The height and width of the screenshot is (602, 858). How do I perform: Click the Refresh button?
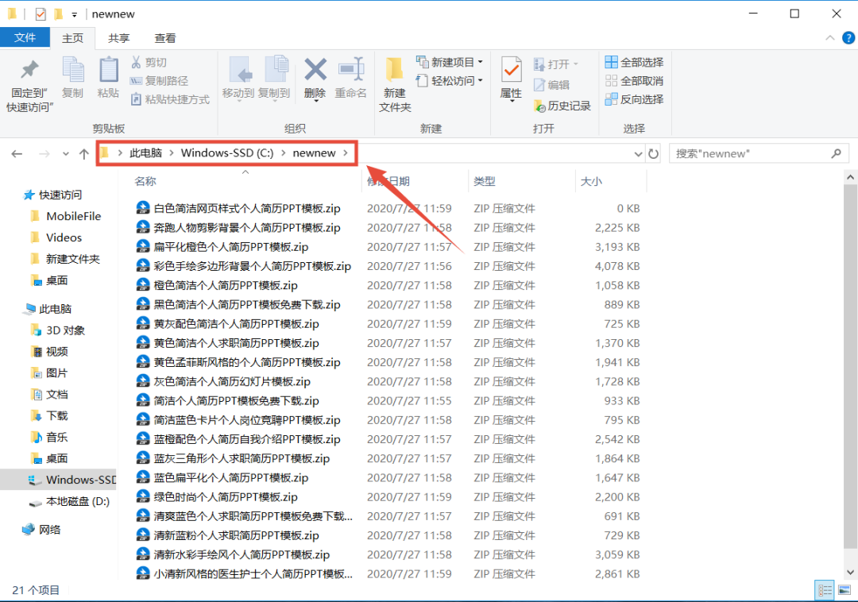(x=653, y=153)
